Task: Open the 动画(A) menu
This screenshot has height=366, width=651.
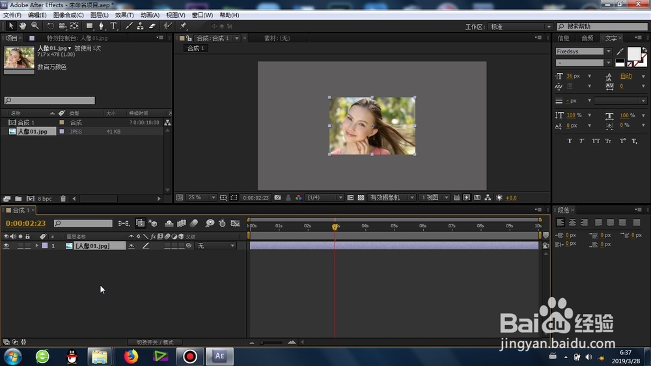Action: [x=150, y=15]
